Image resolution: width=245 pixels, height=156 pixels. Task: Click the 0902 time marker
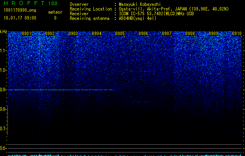point(50,34)
